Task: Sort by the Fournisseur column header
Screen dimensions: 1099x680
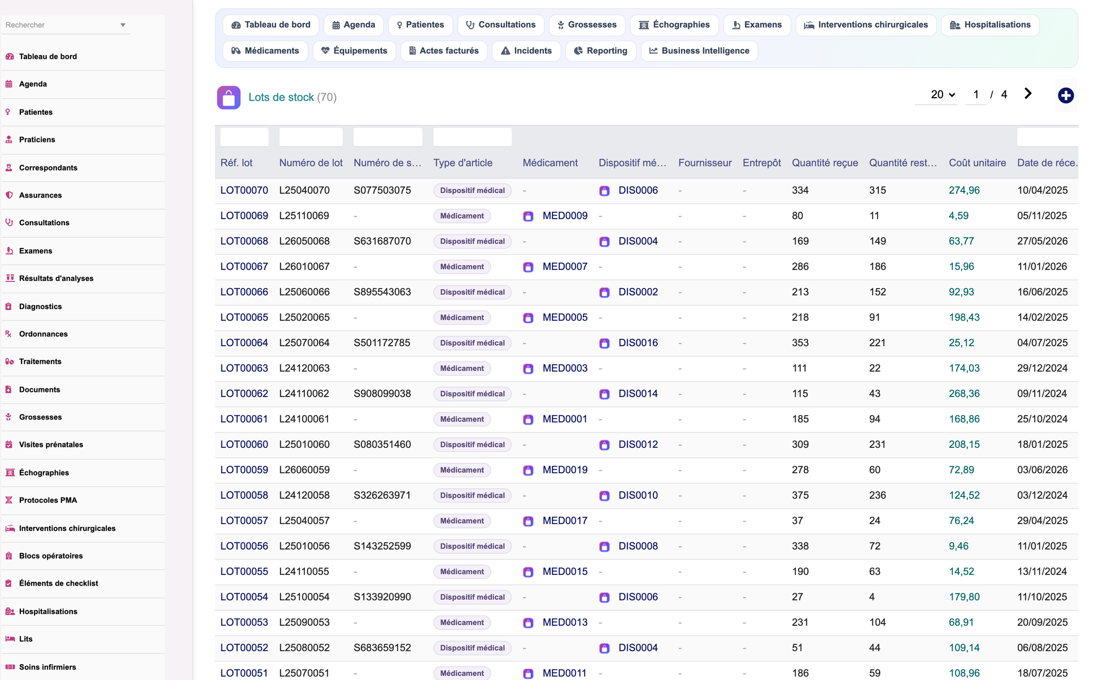Action: tap(705, 163)
